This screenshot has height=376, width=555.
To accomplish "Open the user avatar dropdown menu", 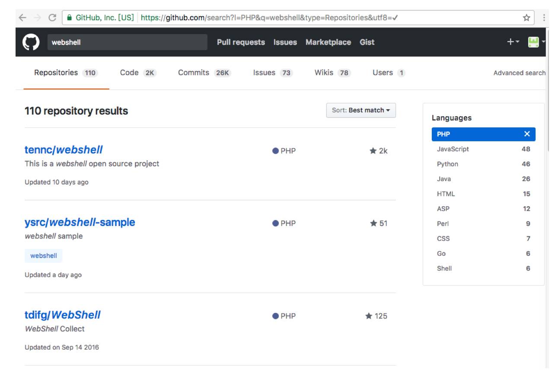I will pos(536,42).
